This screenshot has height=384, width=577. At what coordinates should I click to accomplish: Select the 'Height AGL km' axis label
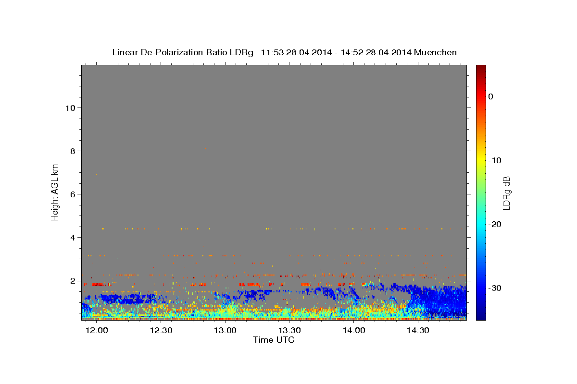point(55,192)
